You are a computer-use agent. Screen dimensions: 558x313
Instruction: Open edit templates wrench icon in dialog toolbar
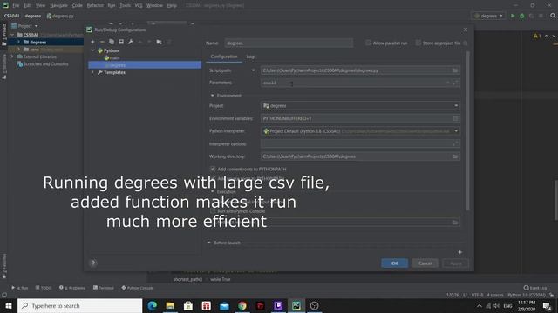[131, 42]
